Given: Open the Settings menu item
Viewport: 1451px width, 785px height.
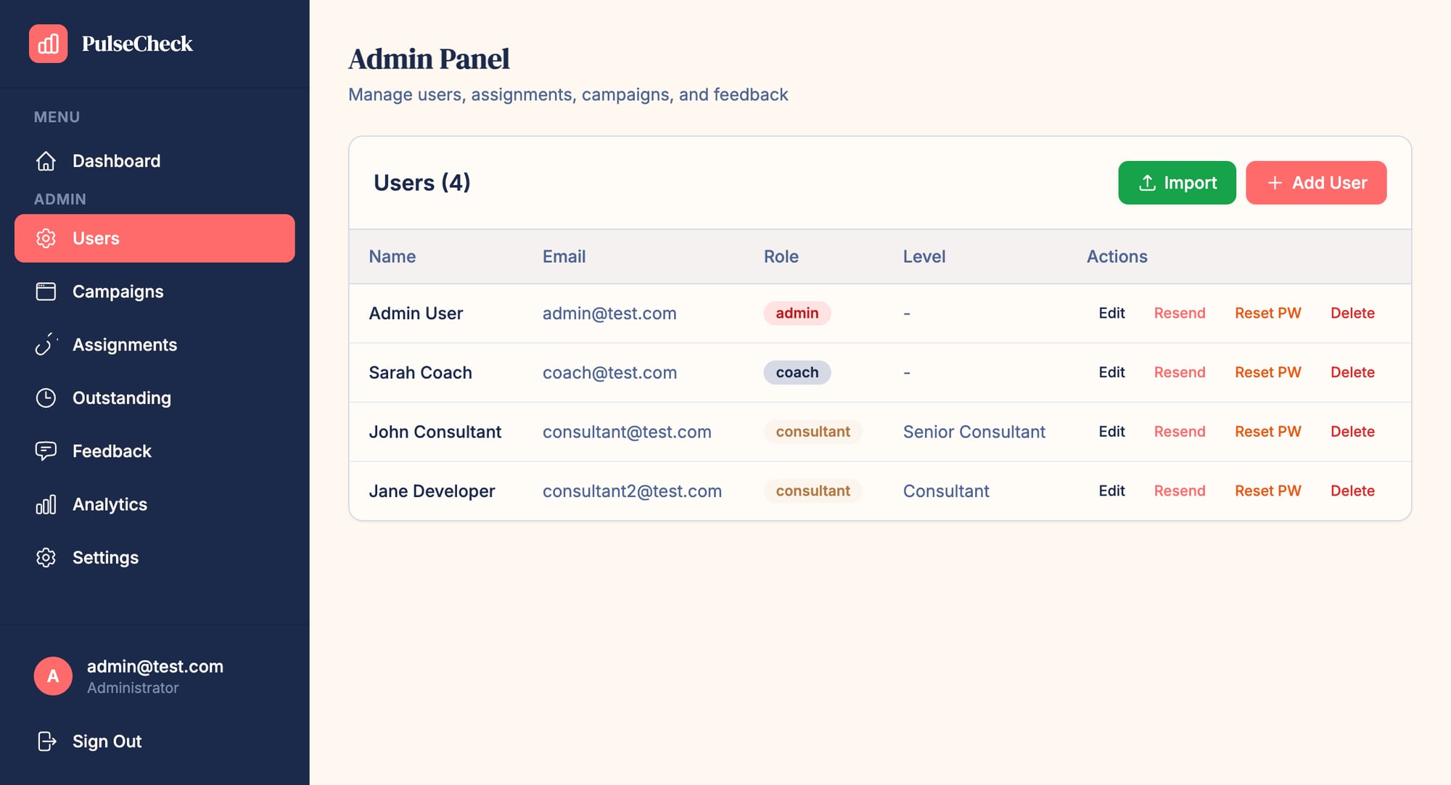Looking at the screenshot, I should click(105, 557).
